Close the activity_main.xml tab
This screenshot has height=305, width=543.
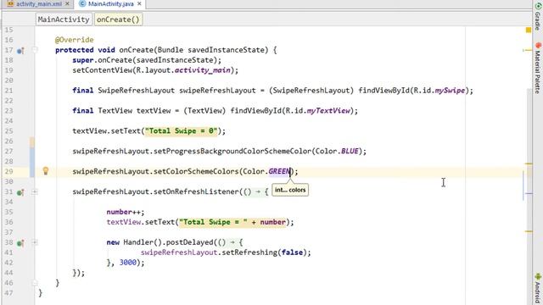tap(68, 3)
